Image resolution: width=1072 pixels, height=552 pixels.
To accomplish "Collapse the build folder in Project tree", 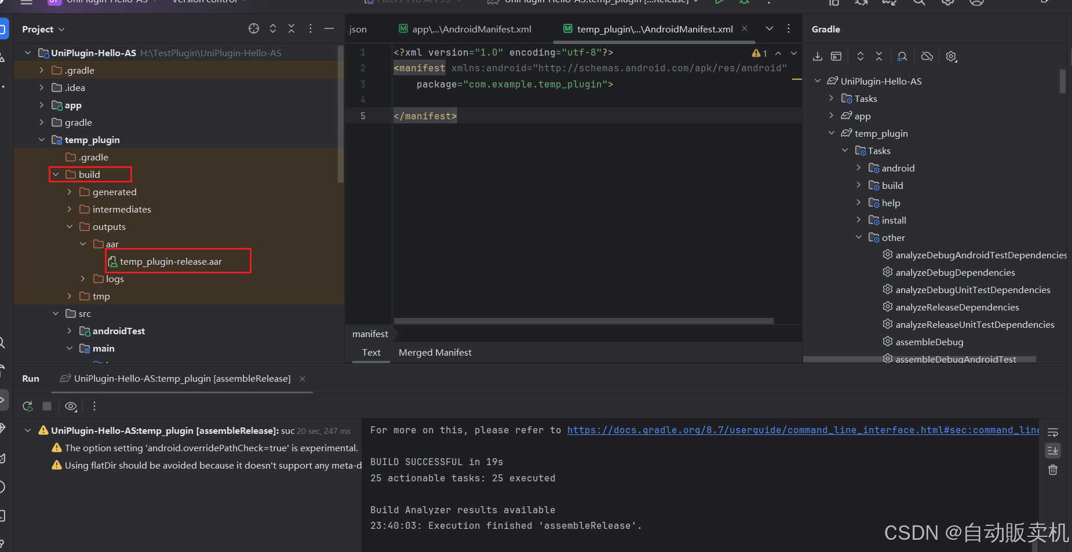I will (x=56, y=174).
